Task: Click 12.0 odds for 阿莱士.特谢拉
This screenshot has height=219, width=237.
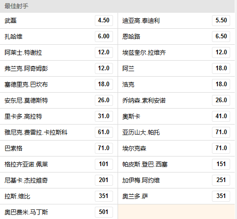Action: 104,52
